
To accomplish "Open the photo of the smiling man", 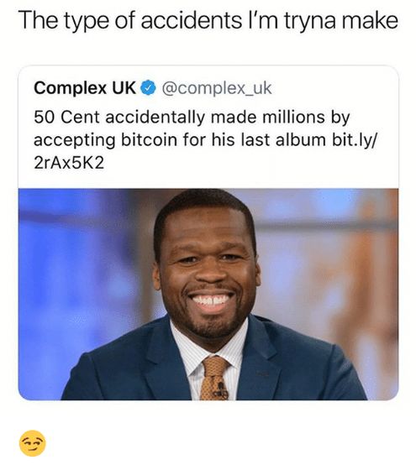I will [x=208, y=294].
